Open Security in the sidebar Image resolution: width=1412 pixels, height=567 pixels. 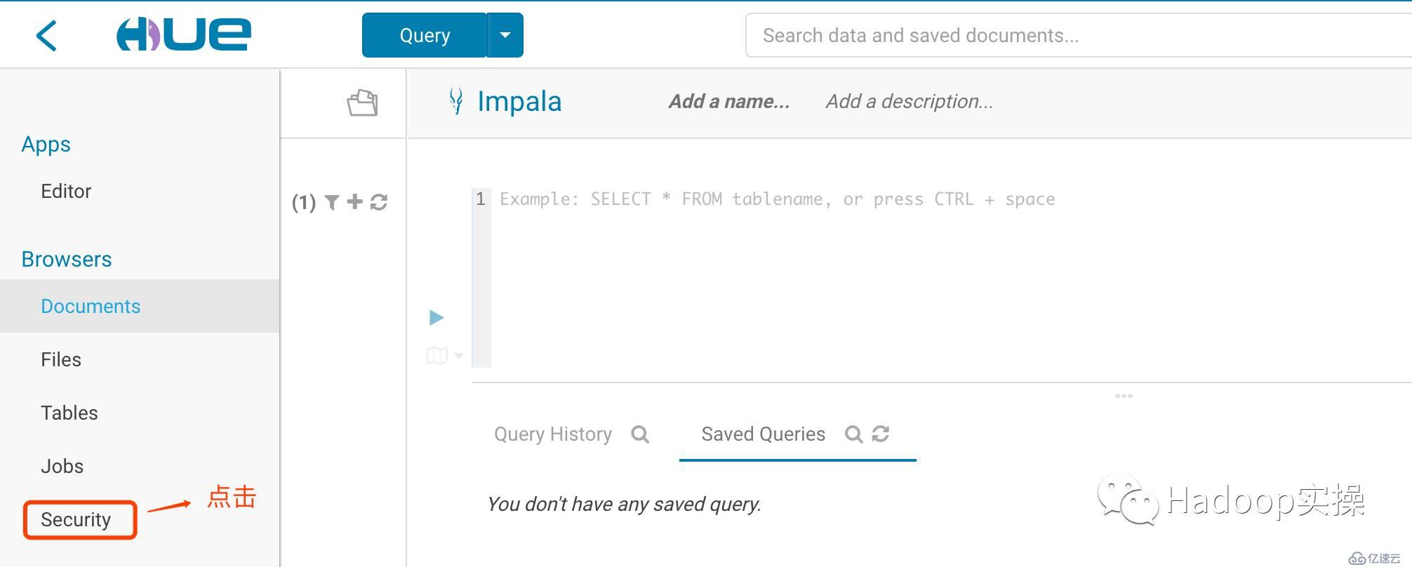pos(76,520)
